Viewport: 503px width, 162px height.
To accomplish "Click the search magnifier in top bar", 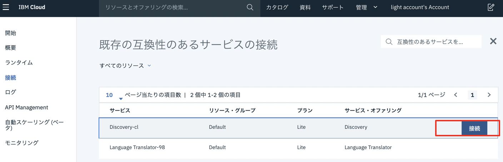I will (x=250, y=7).
